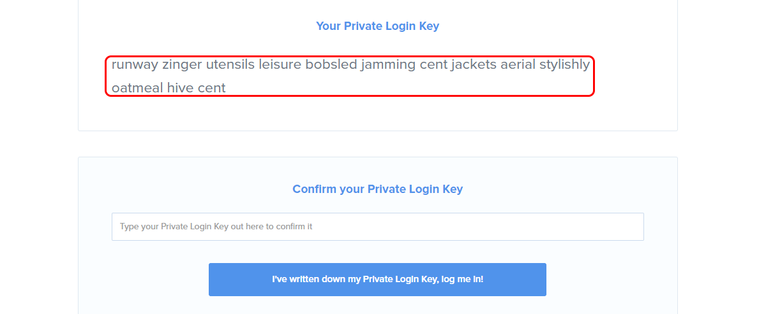
Task: Select the word 'zinger' in the key
Action: click(x=182, y=65)
